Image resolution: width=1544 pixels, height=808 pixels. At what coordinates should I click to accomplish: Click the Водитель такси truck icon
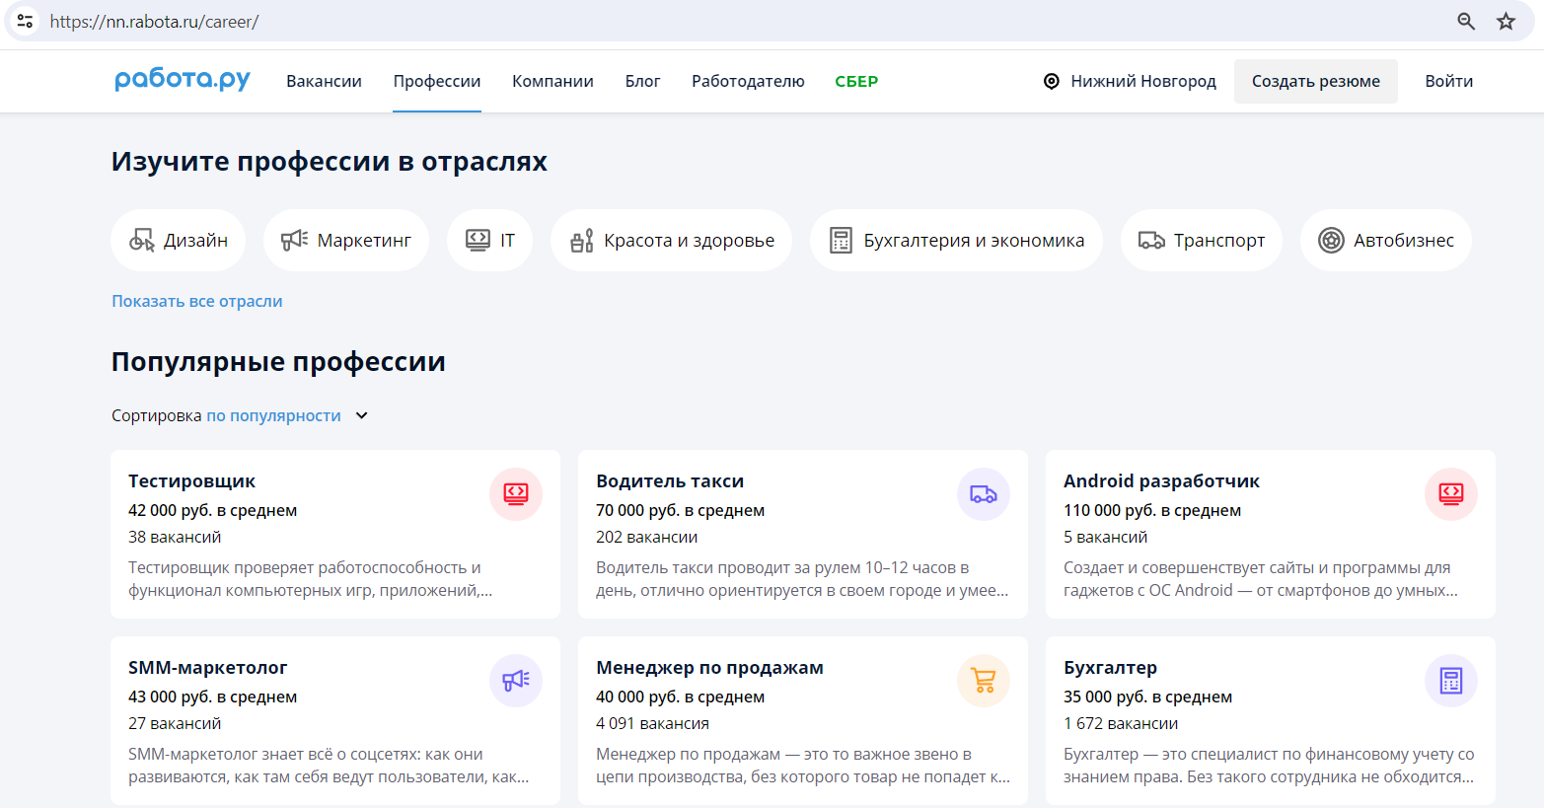tap(983, 493)
